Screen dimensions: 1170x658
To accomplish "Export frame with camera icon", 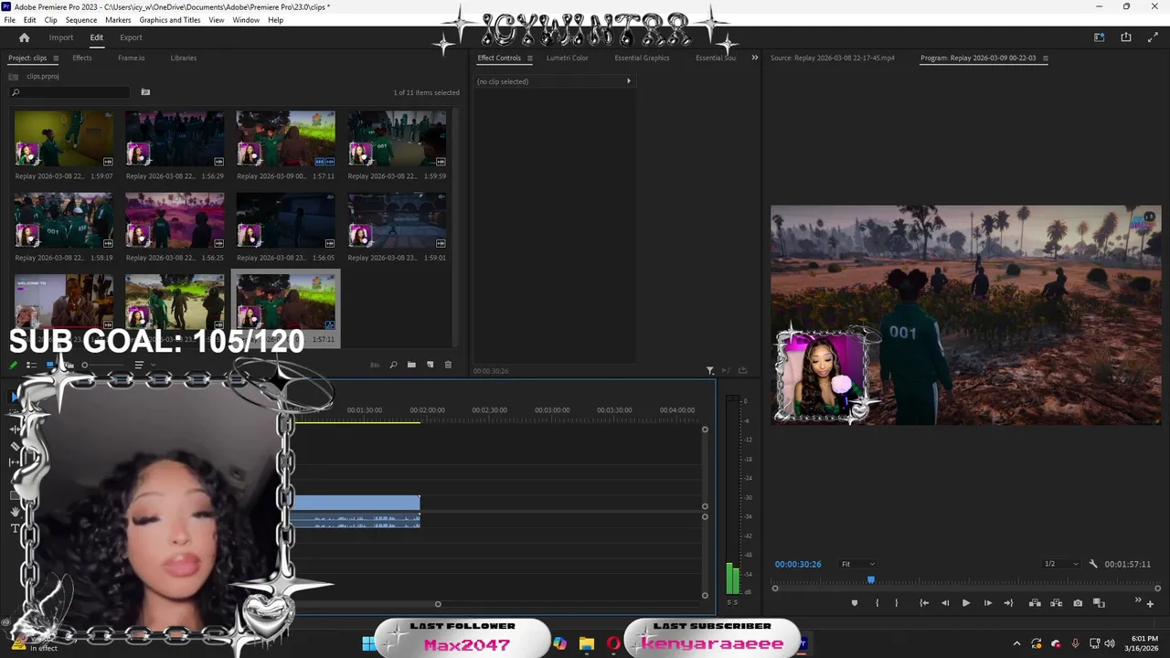I will pyautogui.click(x=1078, y=603).
